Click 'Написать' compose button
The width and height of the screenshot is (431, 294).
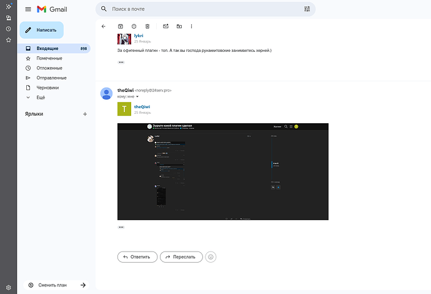pyautogui.click(x=41, y=30)
